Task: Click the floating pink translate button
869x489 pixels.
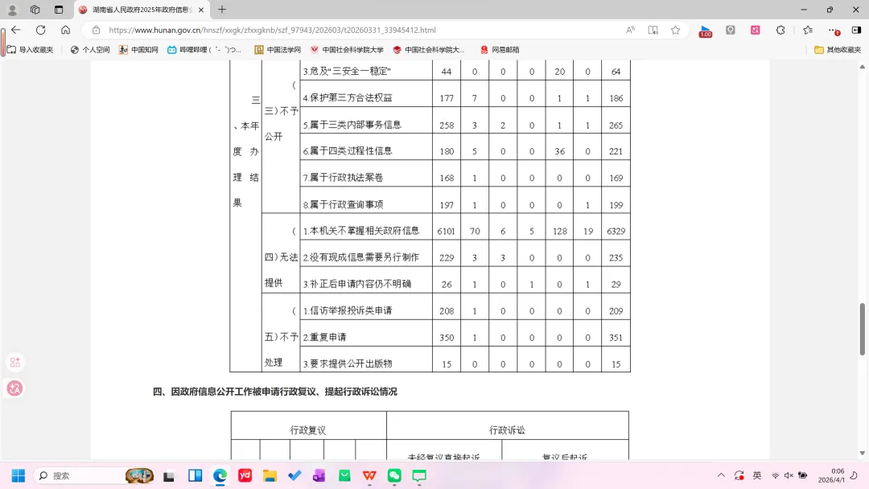Action: point(15,388)
